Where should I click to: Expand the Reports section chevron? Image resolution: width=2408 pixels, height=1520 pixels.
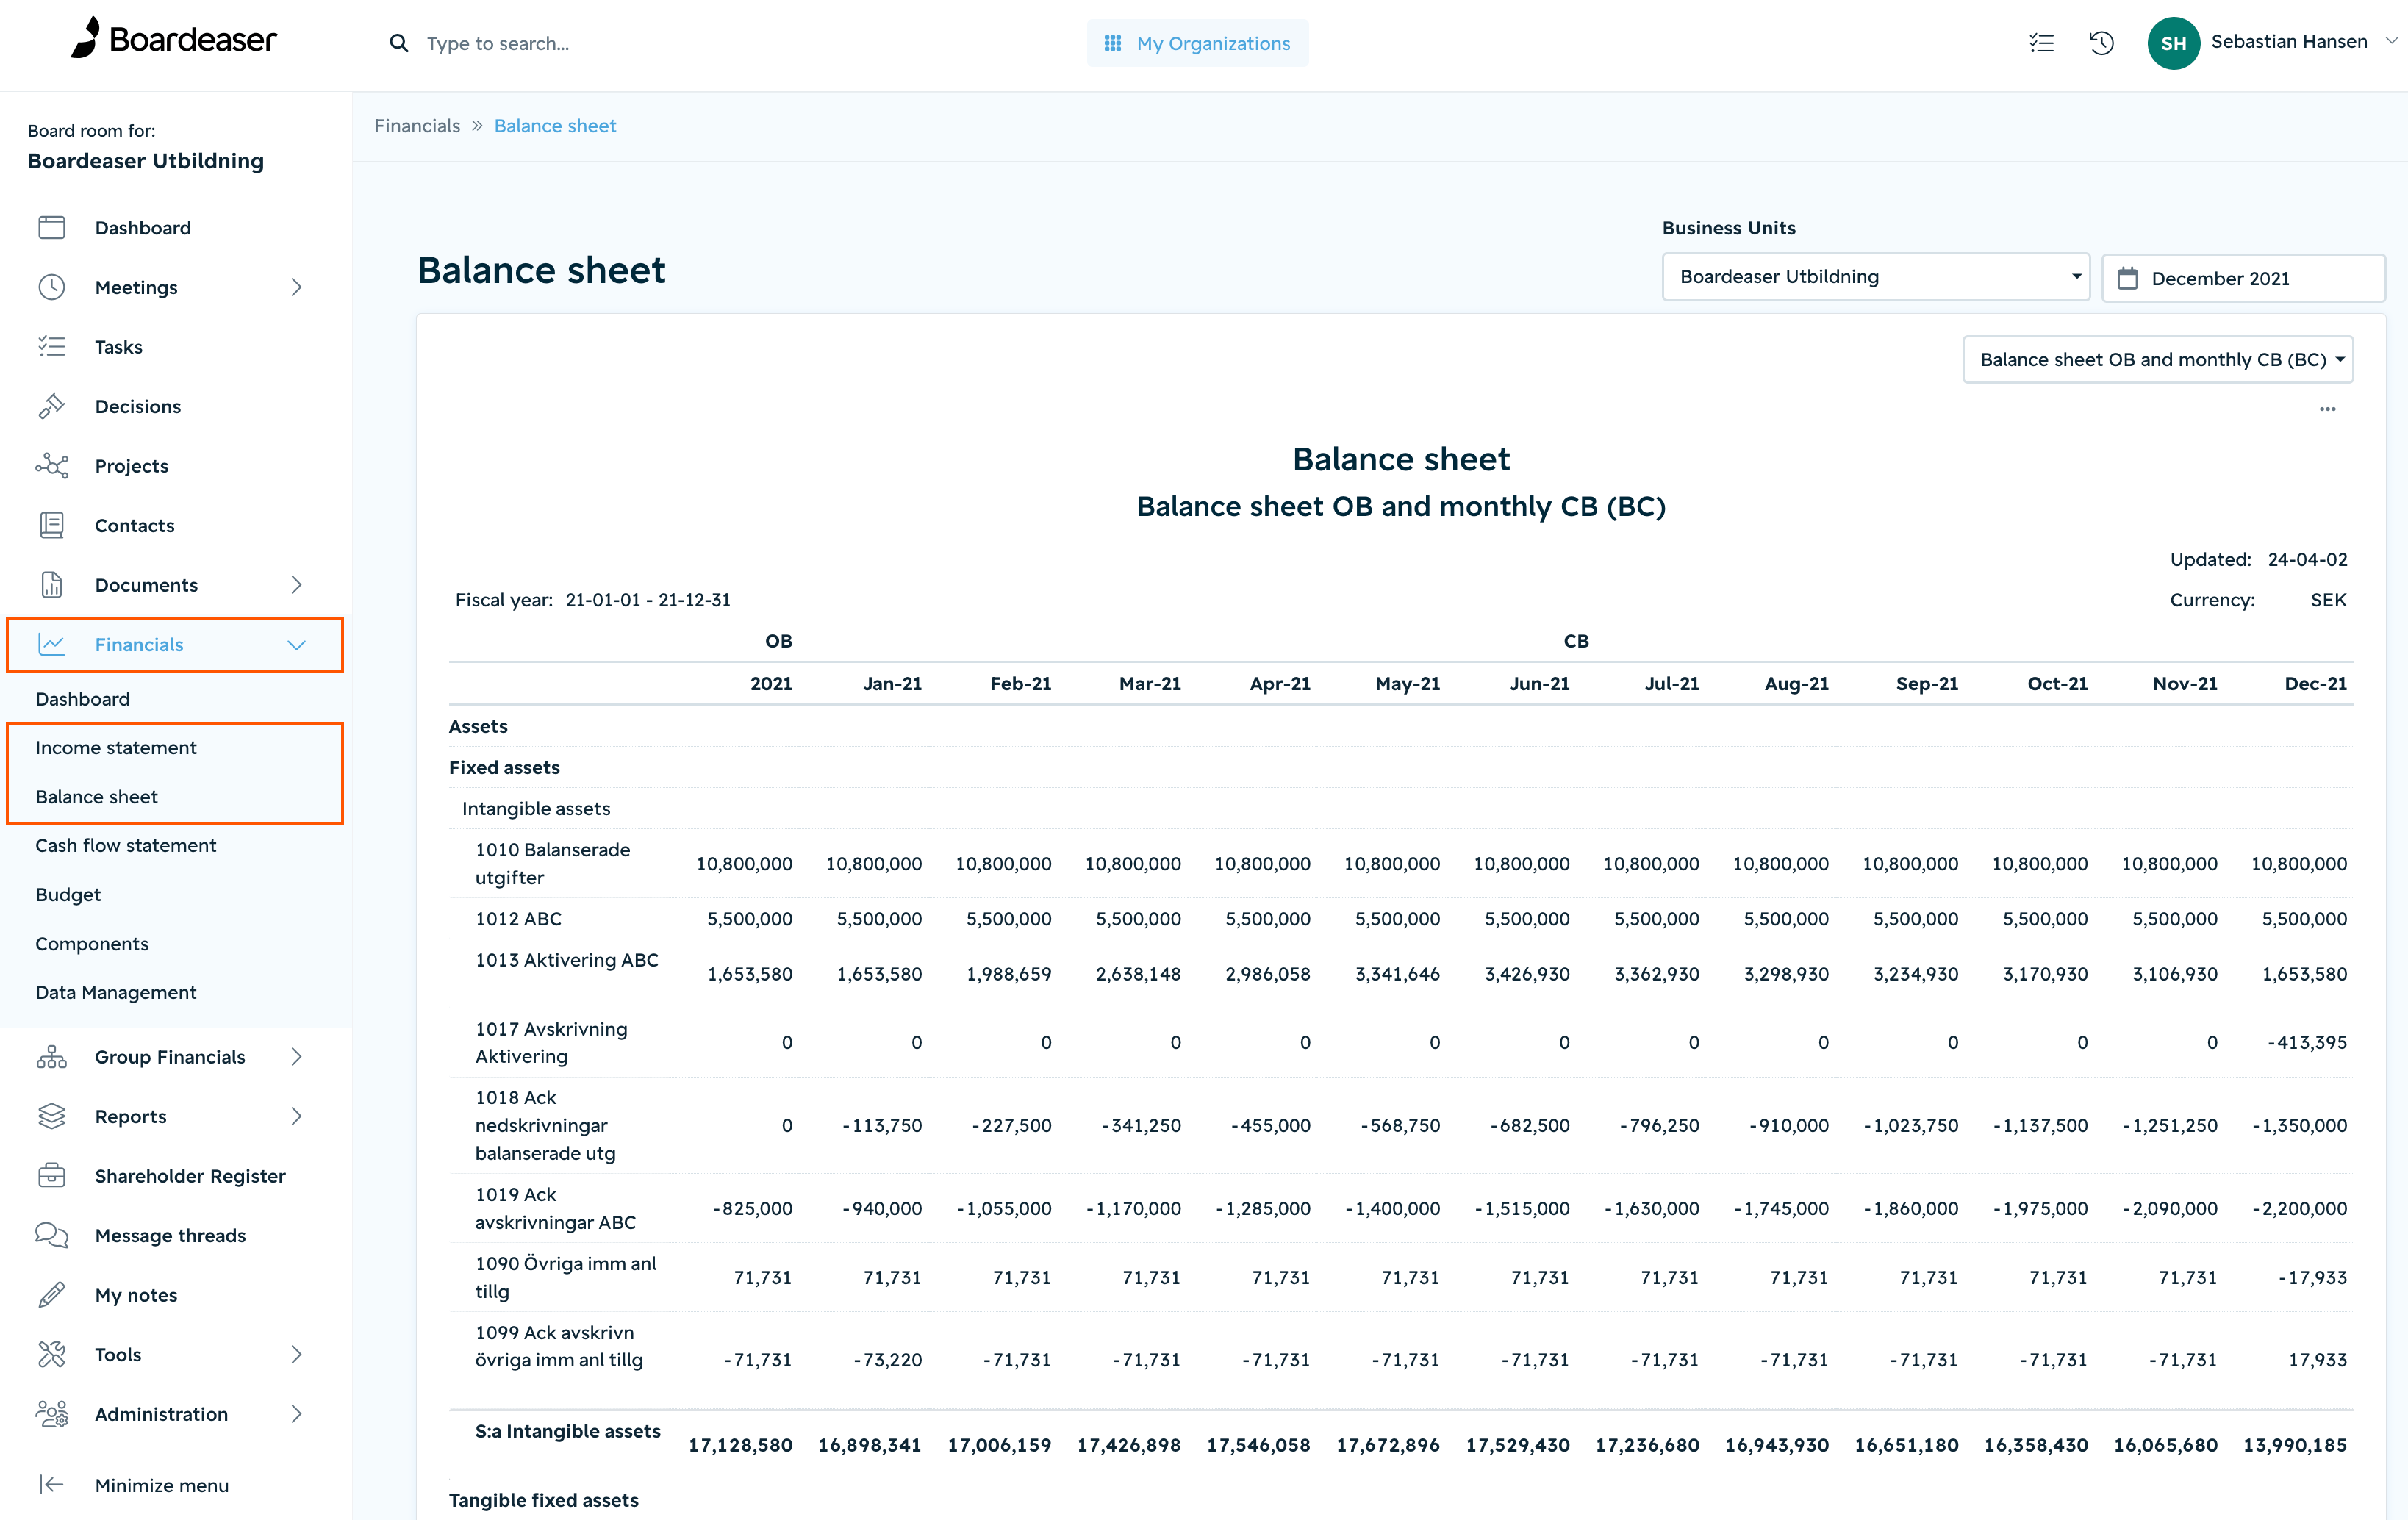pos(297,1116)
